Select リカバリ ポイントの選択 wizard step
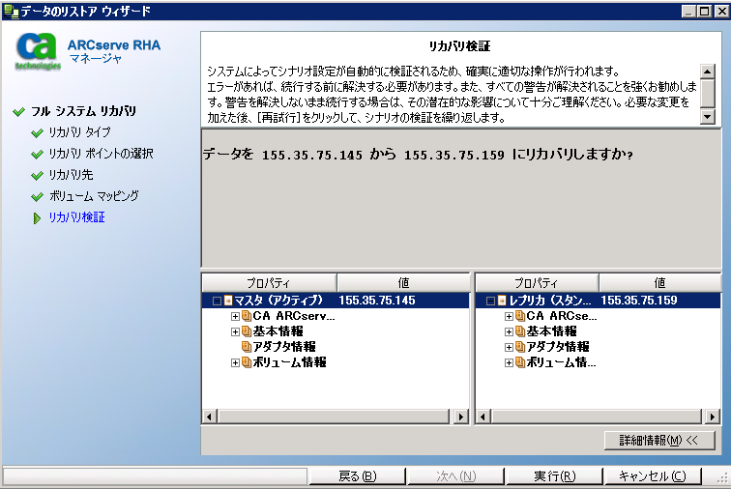Viewport: 731px width, 489px height. [102, 154]
